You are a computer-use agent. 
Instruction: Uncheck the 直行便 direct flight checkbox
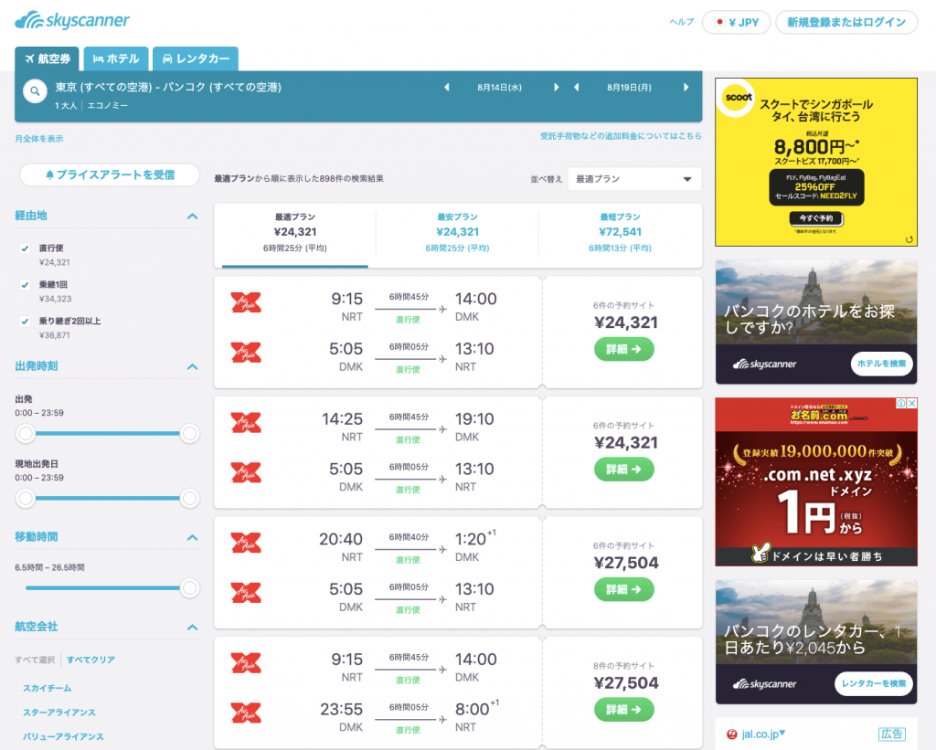(26, 248)
